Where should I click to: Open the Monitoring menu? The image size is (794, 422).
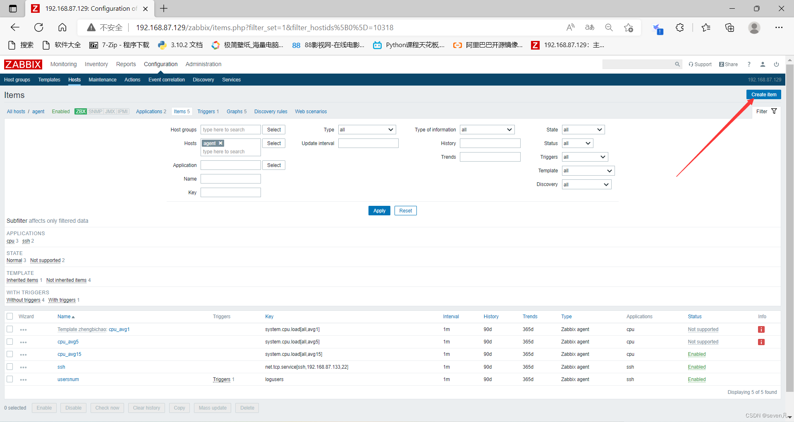tap(63, 64)
